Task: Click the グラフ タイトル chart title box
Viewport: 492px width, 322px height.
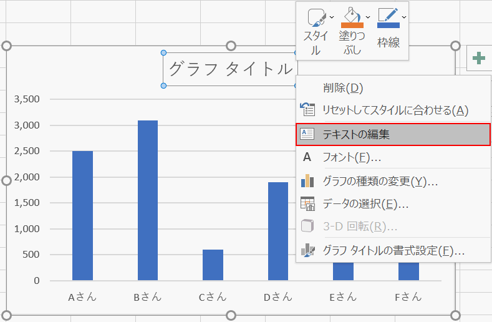Action: point(230,69)
